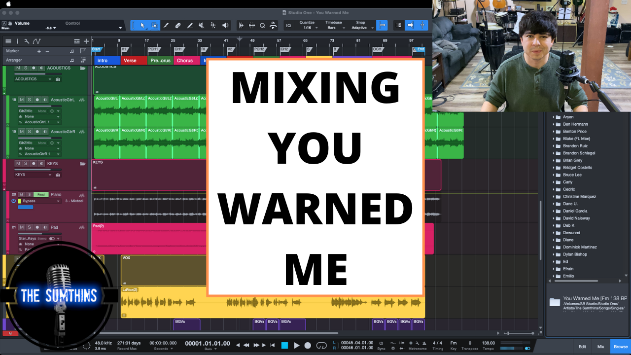Toggle monitor on the AcousticGtrR track
The height and width of the screenshot is (355, 631).
(45, 132)
